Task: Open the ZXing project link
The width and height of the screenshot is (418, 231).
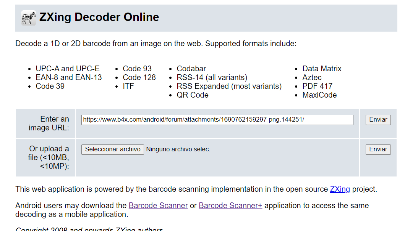Action: [x=340, y=189]
